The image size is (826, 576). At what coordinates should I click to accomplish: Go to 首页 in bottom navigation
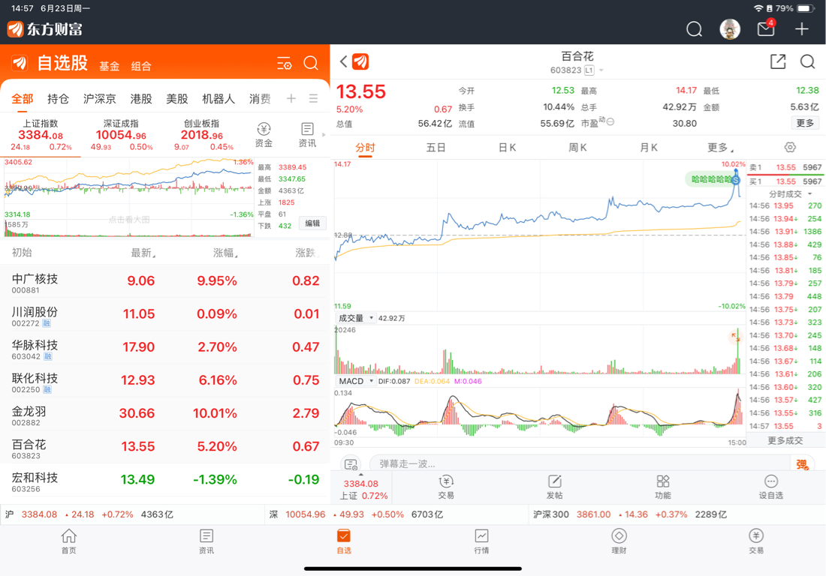click(68, 541)
